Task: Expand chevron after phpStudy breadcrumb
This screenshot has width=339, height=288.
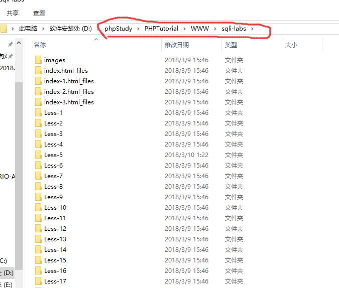Action: point(138,29)
